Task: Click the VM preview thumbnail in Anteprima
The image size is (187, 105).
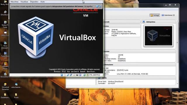Action: coord(158,36)
